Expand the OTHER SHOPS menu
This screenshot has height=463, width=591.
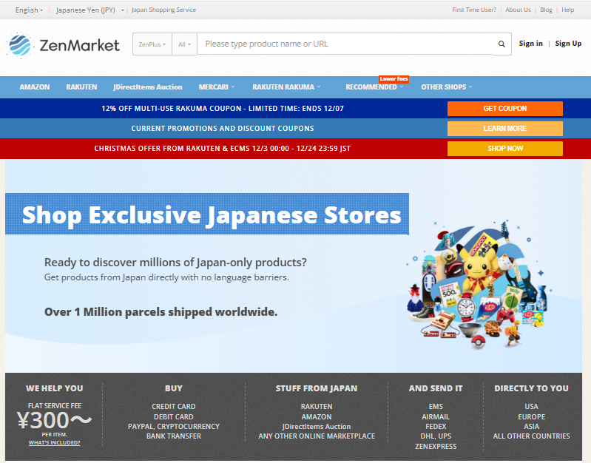coord(447,87)
